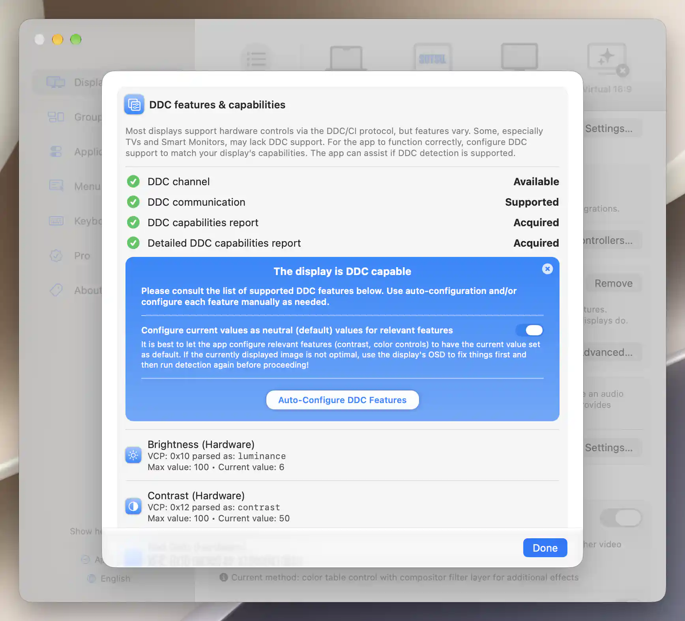Toggle 'Configure current values as neutral' switch
The image size is (685, 621).
(x=530, y=330)
